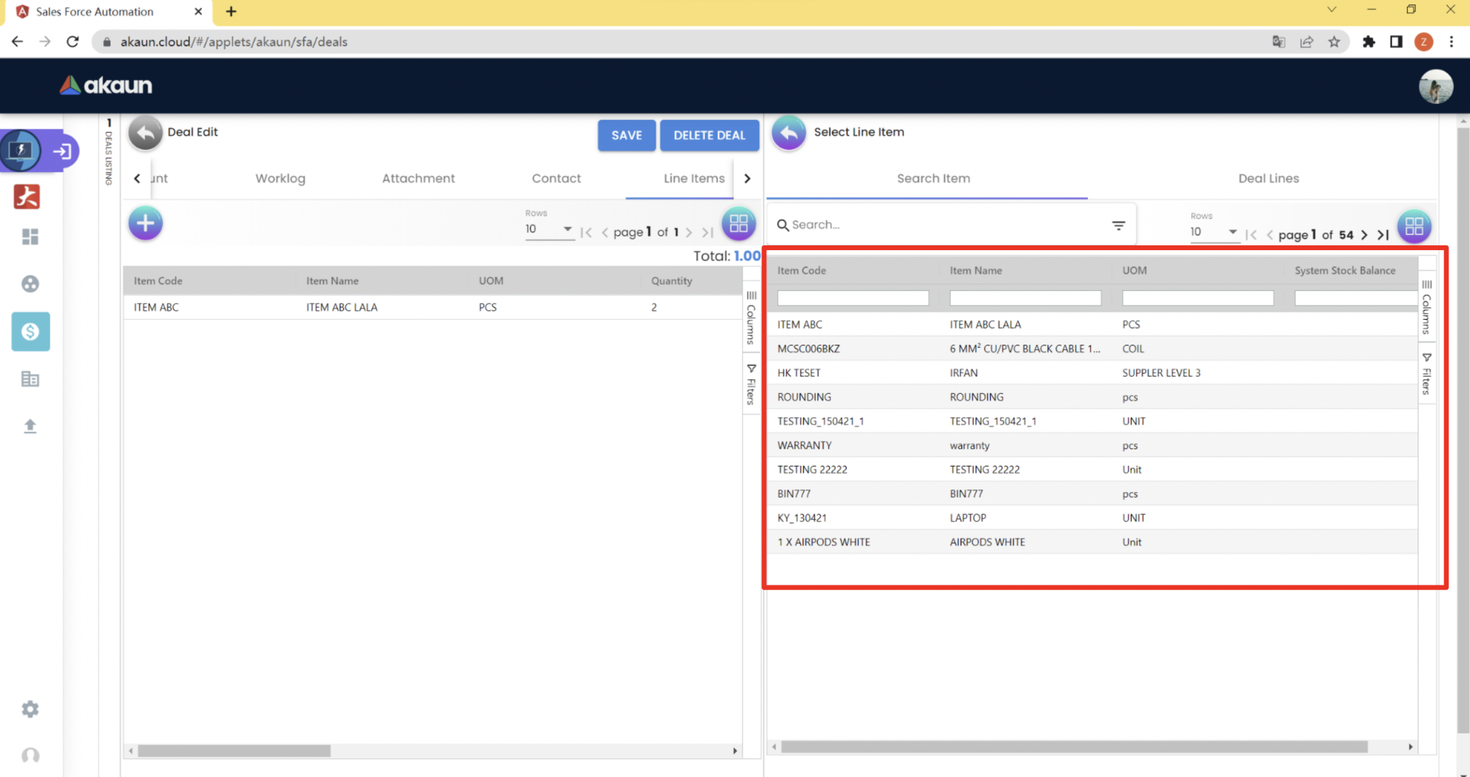This screenshot has height=777, width=1470.
Task: Click the Item Code column filter field
Action: (852, 298)
